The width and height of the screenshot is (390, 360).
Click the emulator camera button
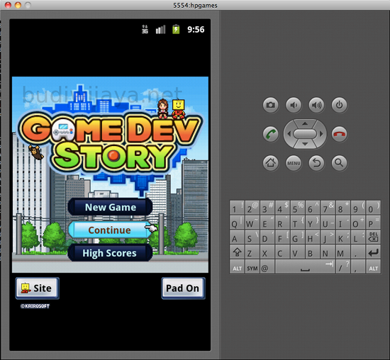[271, 105]
